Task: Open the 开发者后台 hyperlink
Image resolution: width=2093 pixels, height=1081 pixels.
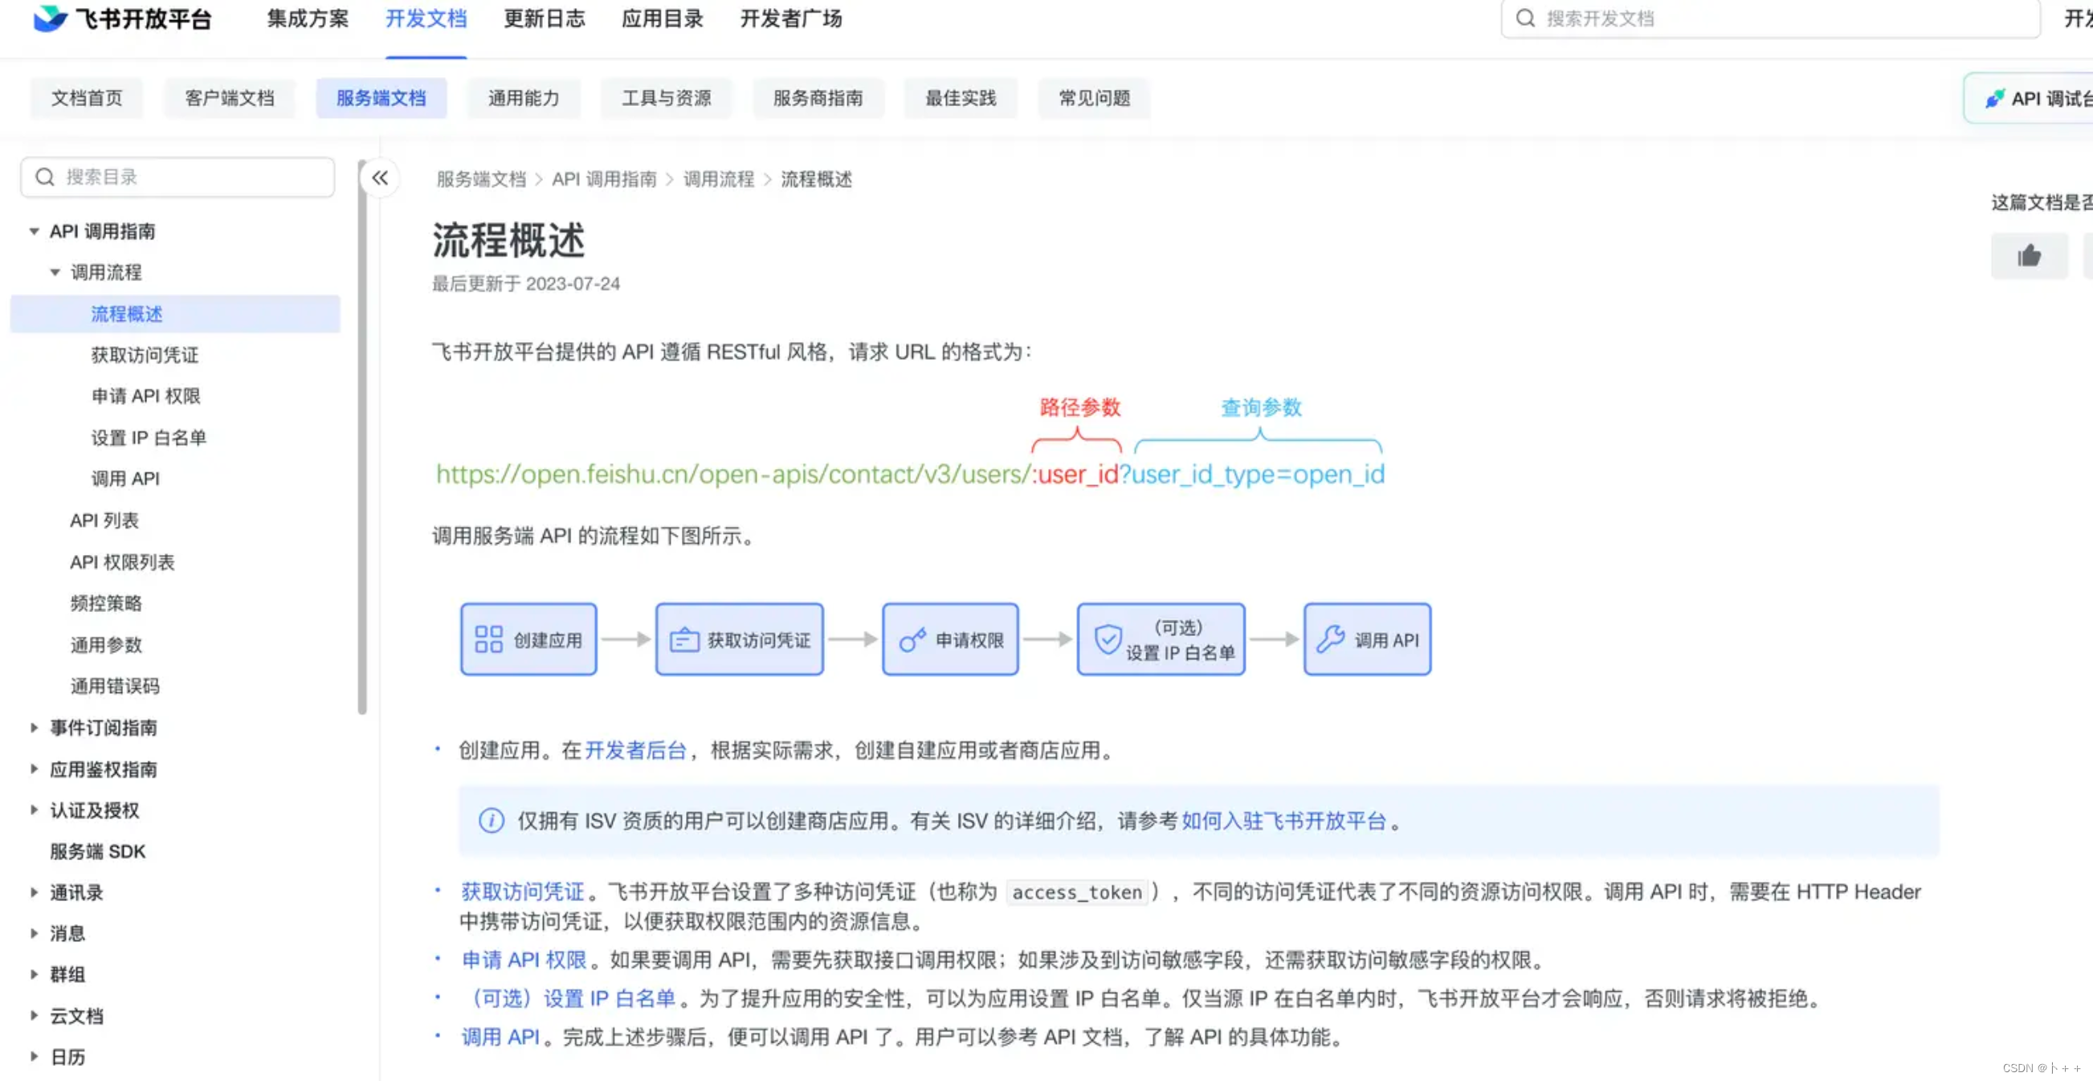Action: click(x=635, y=749)
